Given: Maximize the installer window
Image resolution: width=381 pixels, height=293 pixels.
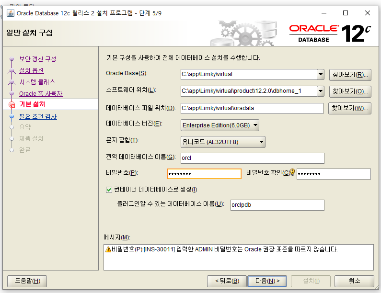Looking at the screenshot, I should 346,13.
